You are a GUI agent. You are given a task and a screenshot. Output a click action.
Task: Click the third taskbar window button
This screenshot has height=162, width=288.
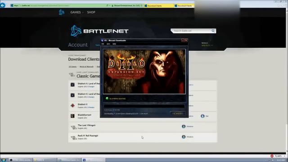[69, 160]
